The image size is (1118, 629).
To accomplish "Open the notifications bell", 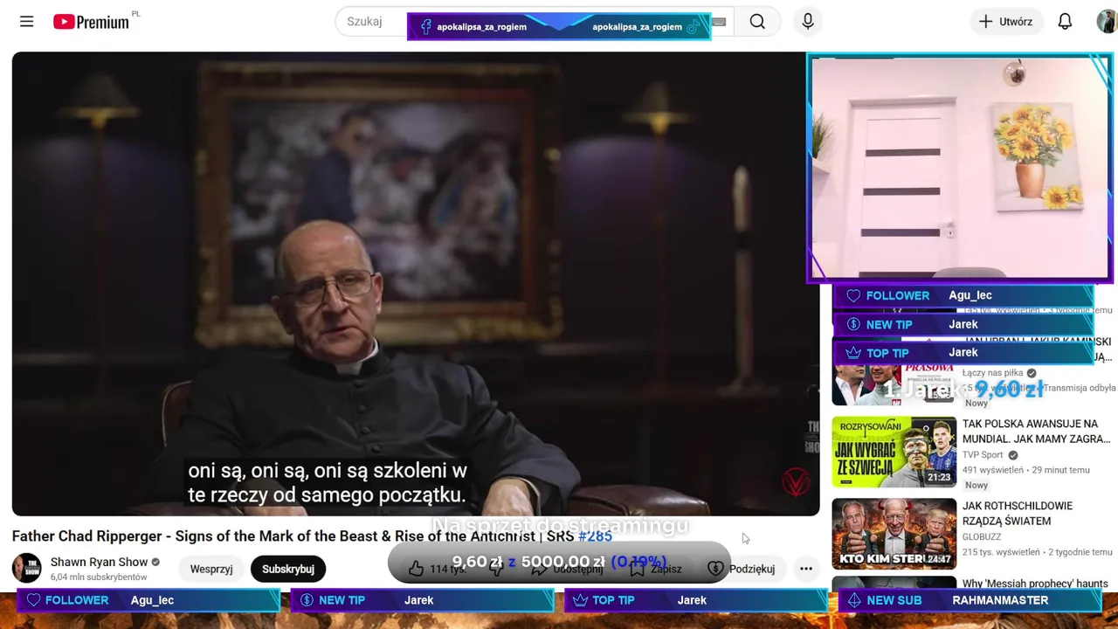I will (x=1065, y=22).
